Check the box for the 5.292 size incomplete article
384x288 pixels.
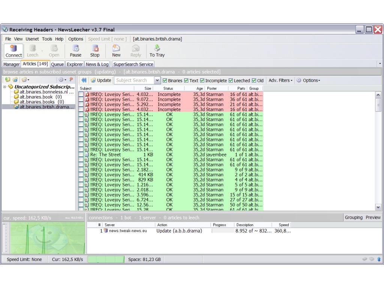pos(81,104)
